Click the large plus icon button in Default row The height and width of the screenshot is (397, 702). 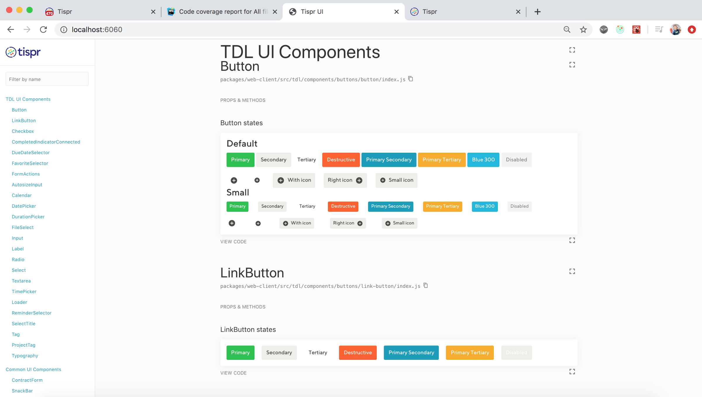coord(234,180)
